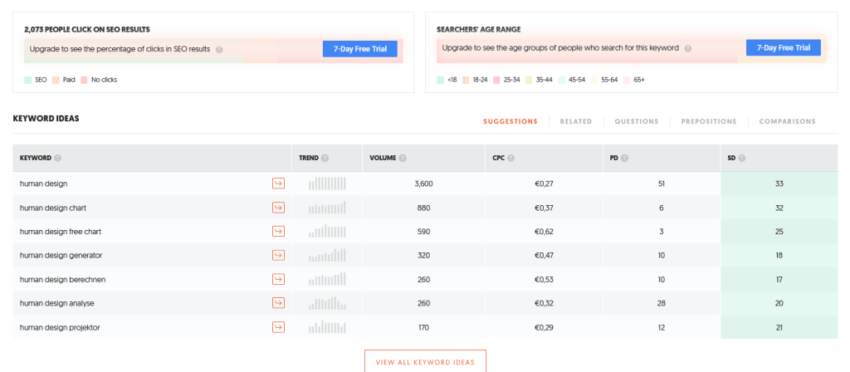The height and width of the screenshot is (372, 850).
Task: Click trend chart for 'human design analyse'
Action: point(327,303)
